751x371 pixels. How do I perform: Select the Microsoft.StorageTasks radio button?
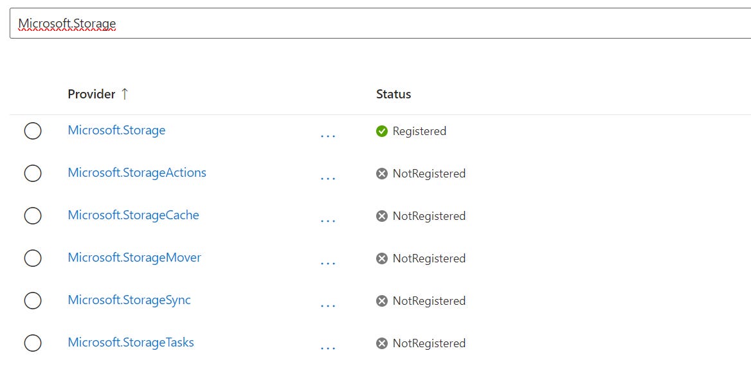click(x=33, y=343)
